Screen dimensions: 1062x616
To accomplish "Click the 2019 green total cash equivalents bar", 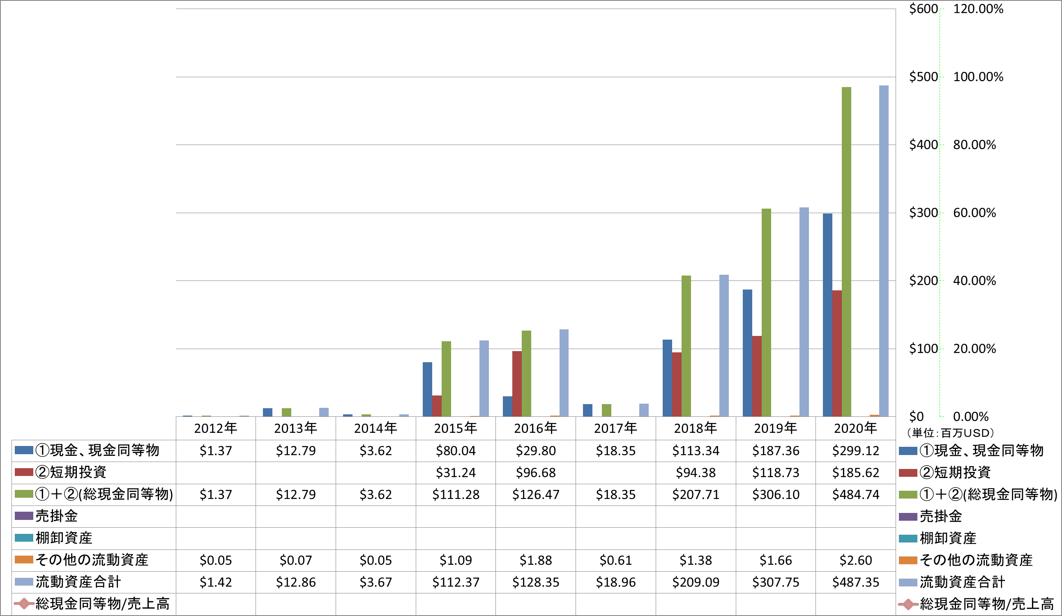I will tap(766, 313).
